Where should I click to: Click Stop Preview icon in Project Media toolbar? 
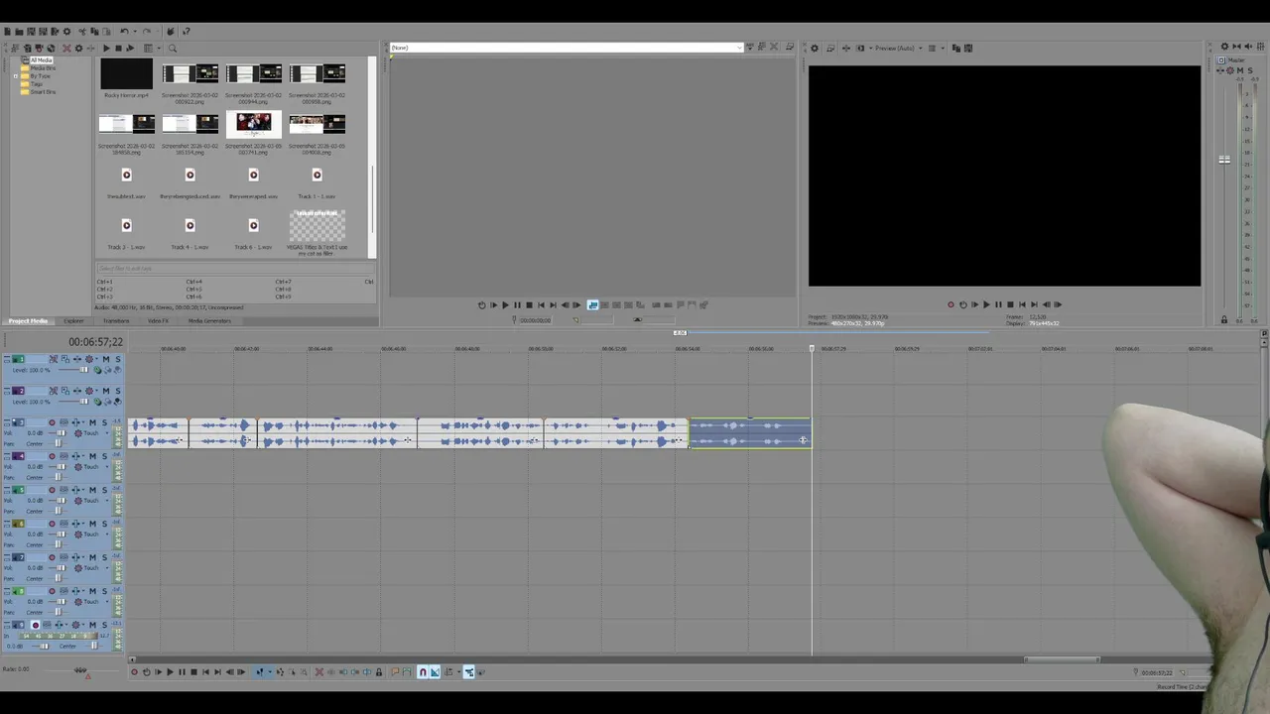pyautogui.click(x=118, y=49)
